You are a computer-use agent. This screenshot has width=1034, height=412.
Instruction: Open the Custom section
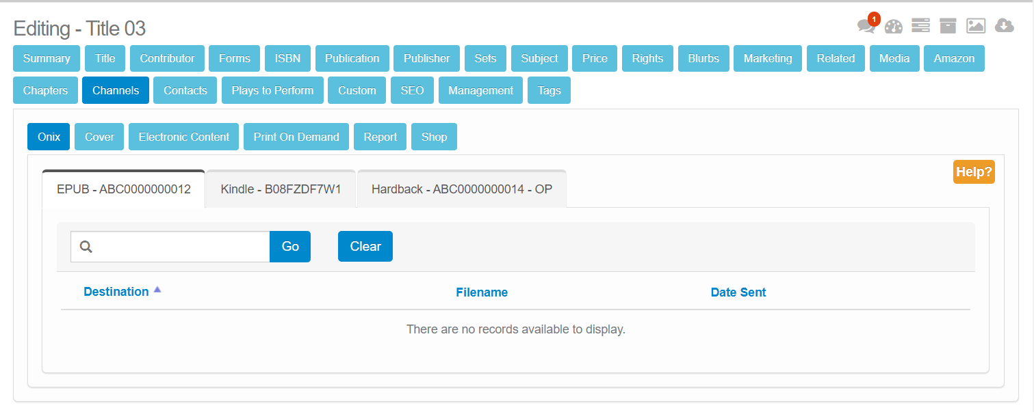pos(357,90)
